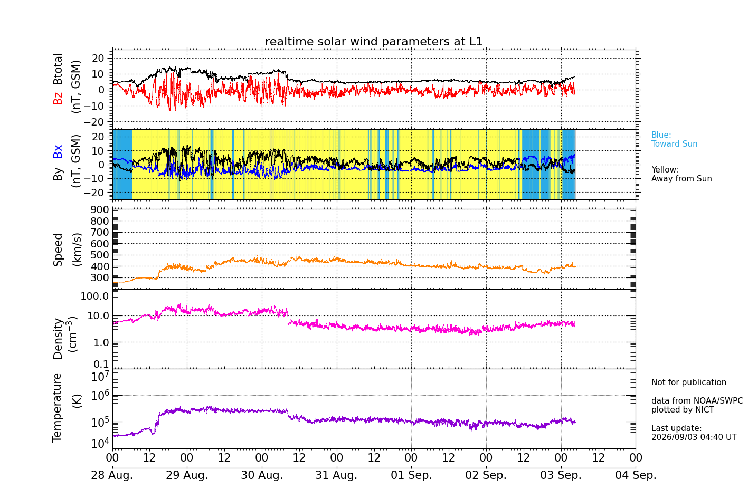Select the "400" speed axis tick
Viewport: 748px width, 498px height.
point(100,266)
